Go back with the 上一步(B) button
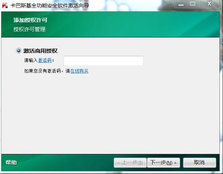This screenshot has width=223, height=174. (x=130, y=163)
